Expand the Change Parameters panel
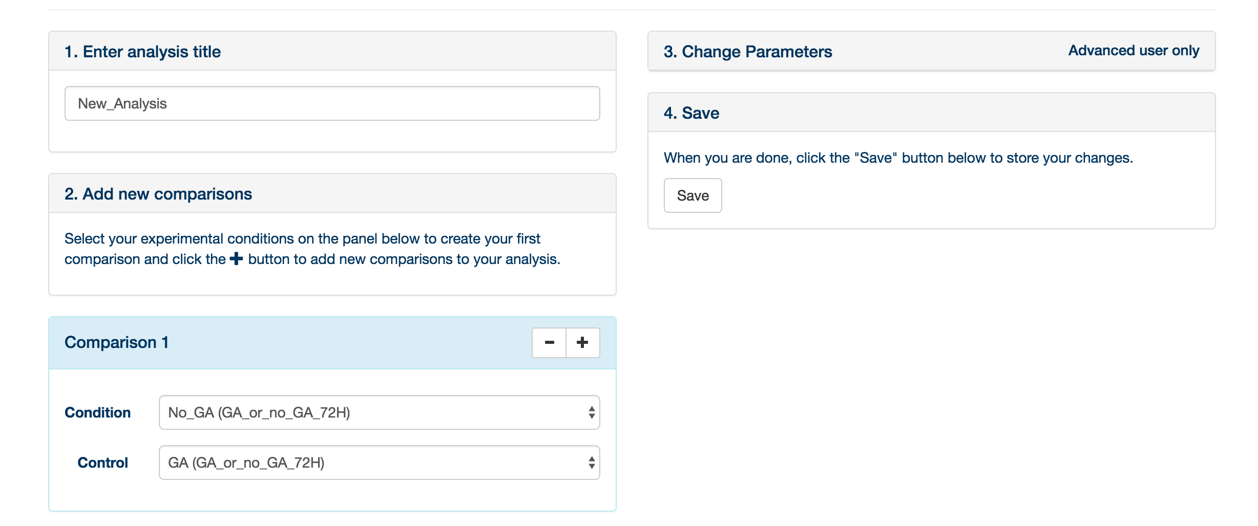 [x=748, y=52]
